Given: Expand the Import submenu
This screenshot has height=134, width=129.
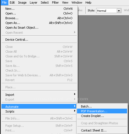Looking at the screenshot, I should coord(39,95).
